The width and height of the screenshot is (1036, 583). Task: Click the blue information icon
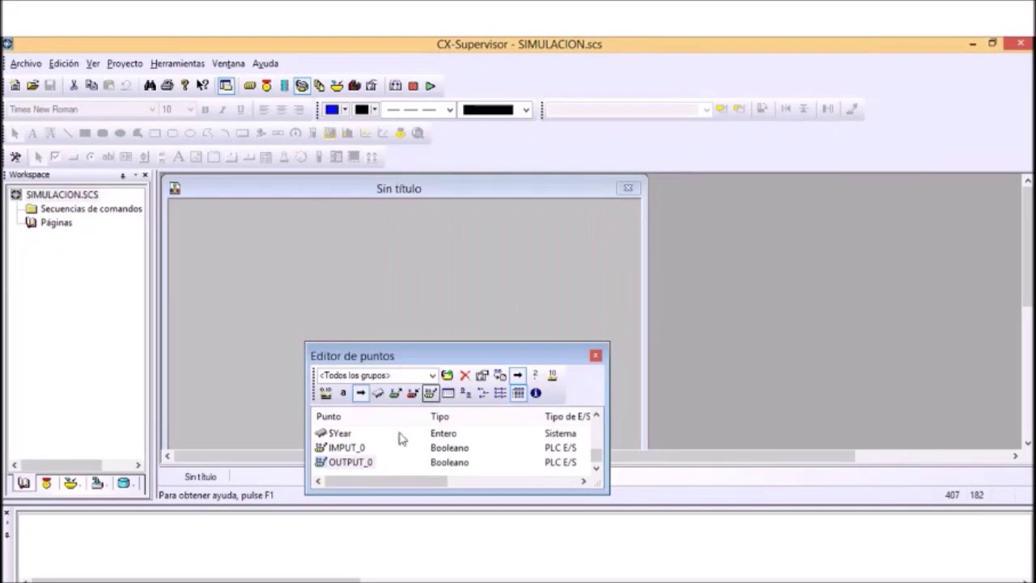pyautogui.click(x=536, y=394)
